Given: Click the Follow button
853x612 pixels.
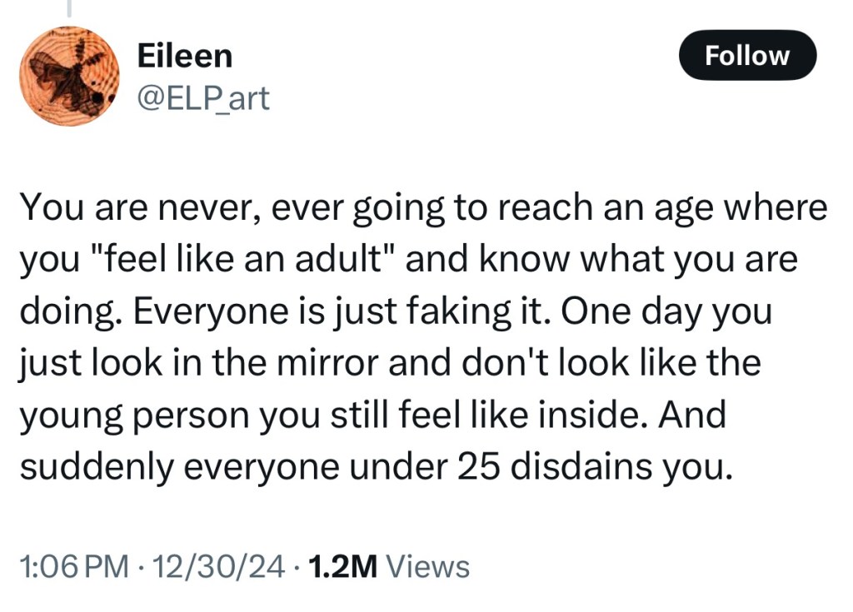Looking at the screenshot, I should (747, 56).
